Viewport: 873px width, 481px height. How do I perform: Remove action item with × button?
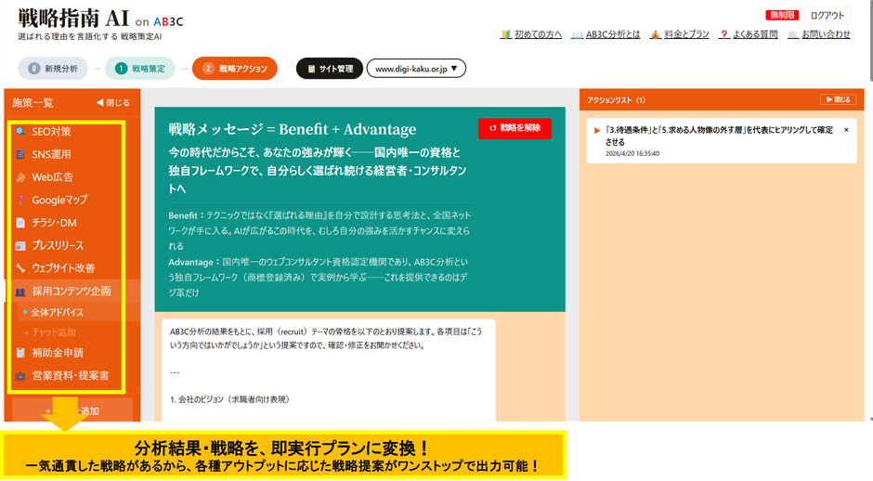pos(846,130)
